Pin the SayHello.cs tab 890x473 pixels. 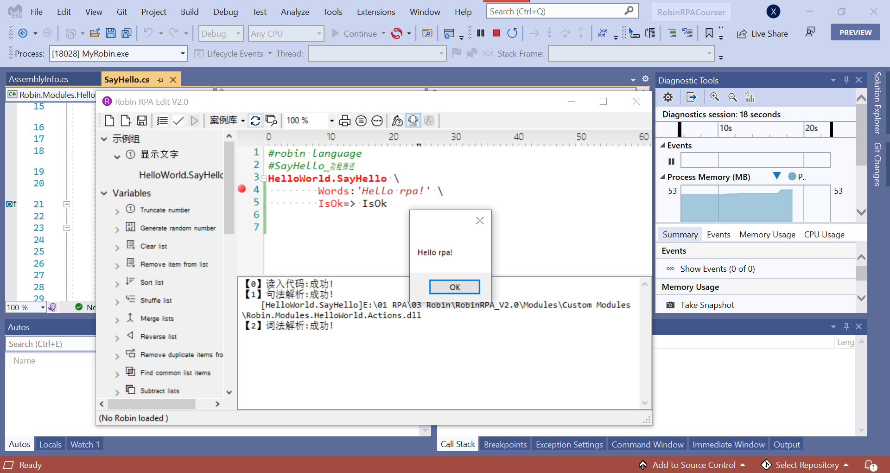click(x=160, y=80)
